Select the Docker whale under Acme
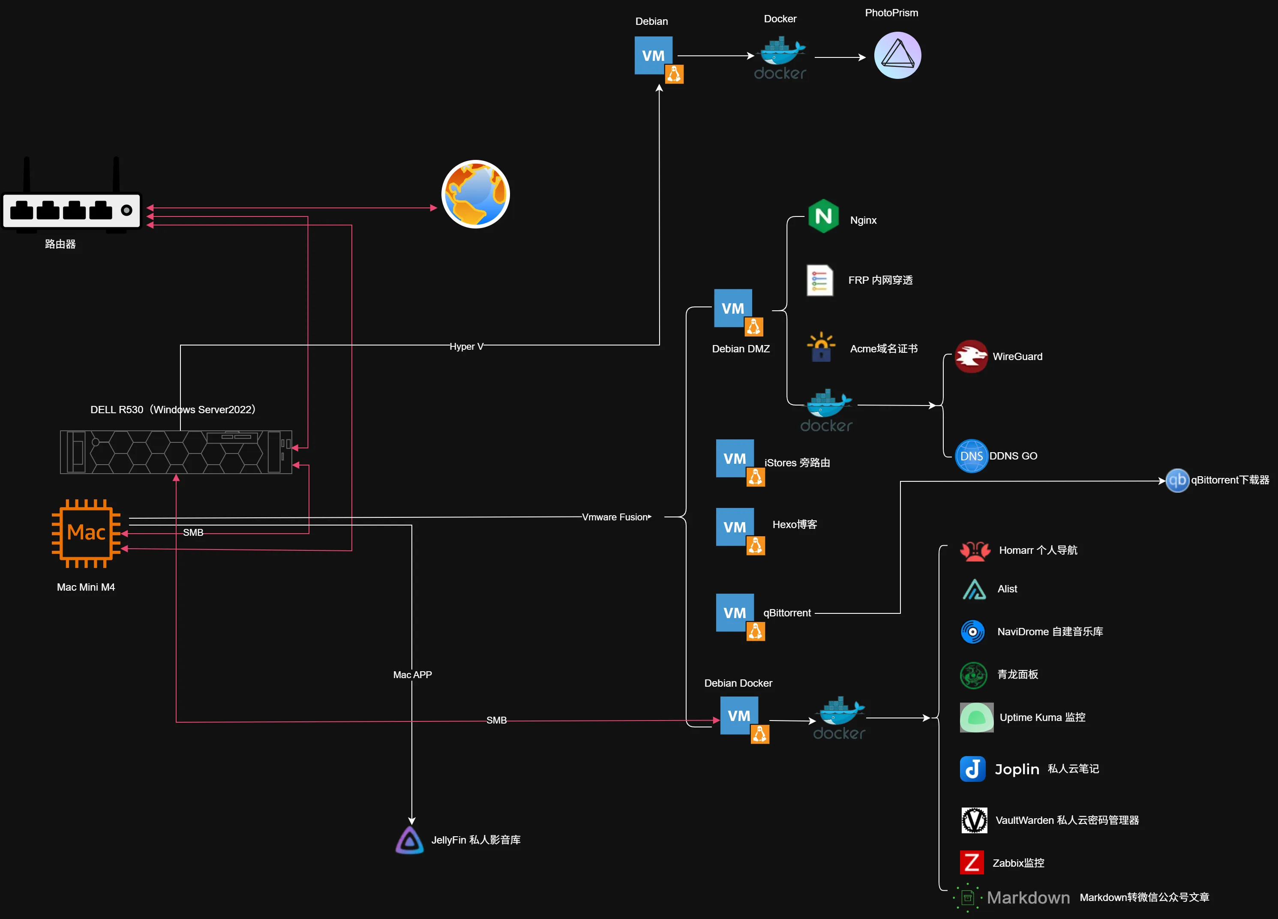 point(826,410)
